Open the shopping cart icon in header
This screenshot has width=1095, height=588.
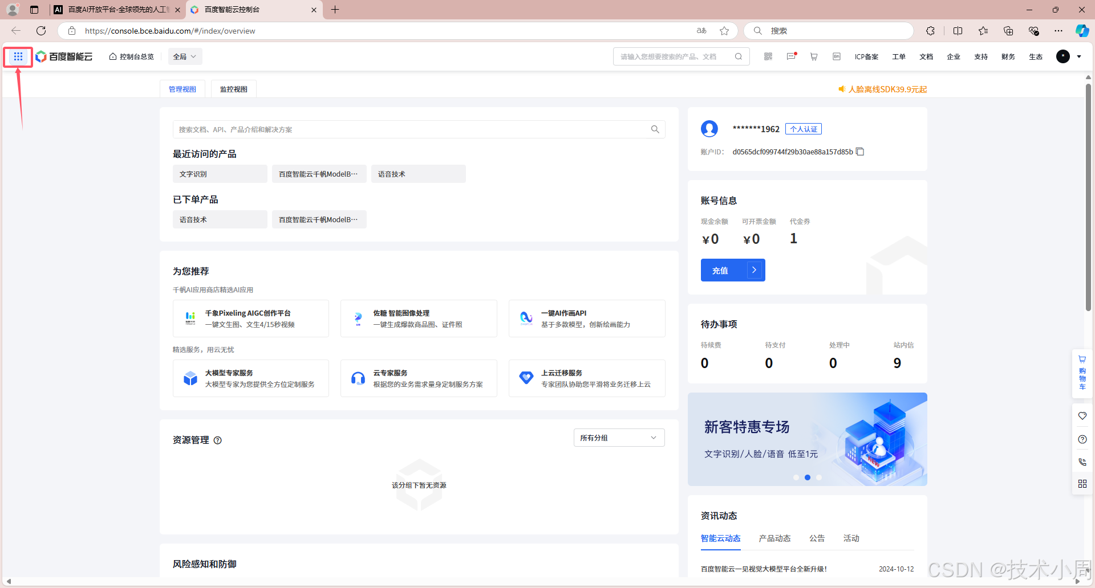pos(814,56)
